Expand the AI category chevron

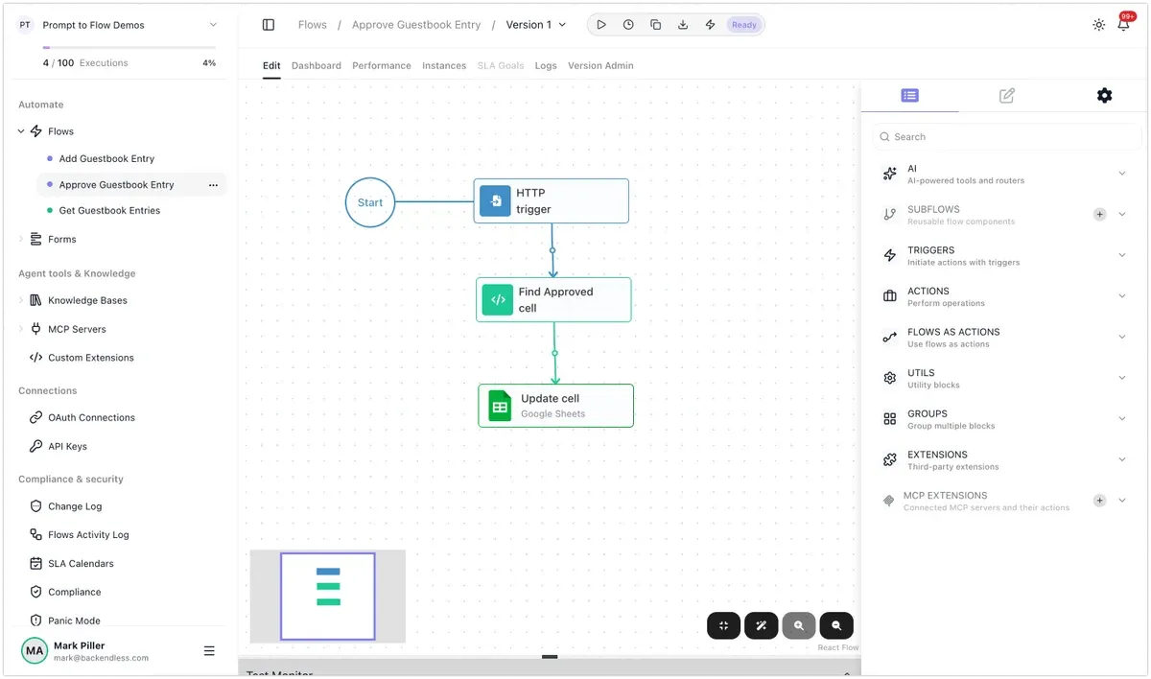coord(1122,174)
